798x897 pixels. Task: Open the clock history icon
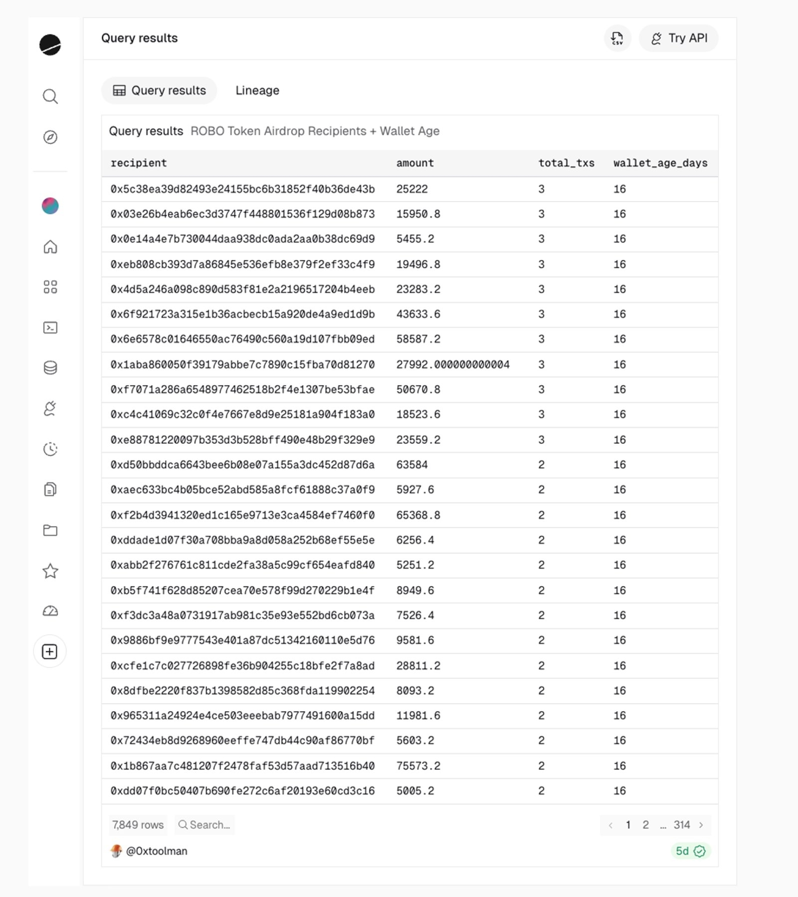tap(50, 449)
